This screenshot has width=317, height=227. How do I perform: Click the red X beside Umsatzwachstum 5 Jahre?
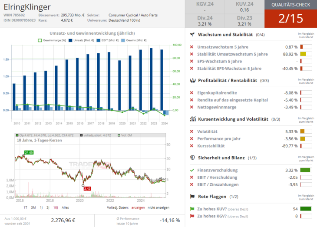pyautogui.click(x=192, y=47)
